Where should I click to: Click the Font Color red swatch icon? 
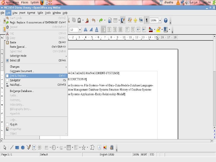151,29
